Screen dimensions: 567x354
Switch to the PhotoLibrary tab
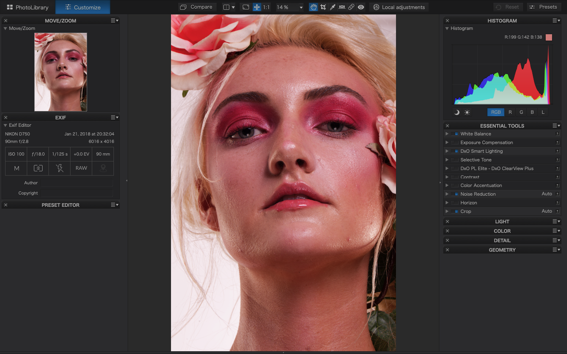point(27,7)
